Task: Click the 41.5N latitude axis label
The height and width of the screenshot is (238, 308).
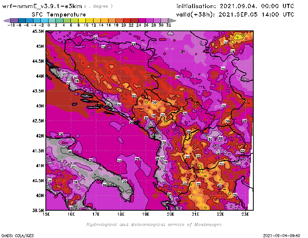Action: pyautogui.click(x=38, y=151)
